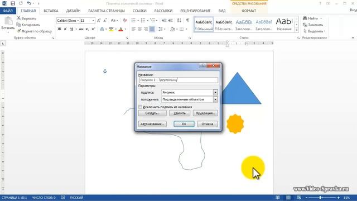The height and width of the screenshot is (201, 357).
Task: Click the Paste (Вставить) clipboard icon
Action: [8, 22]
